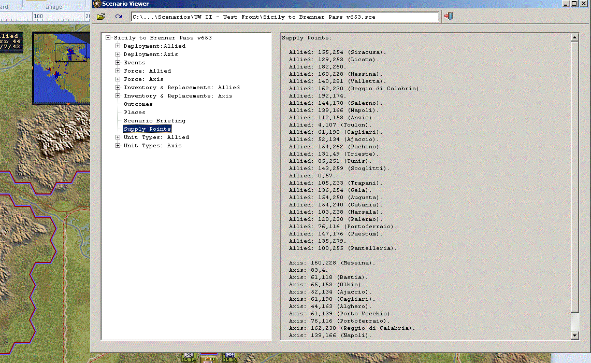Image resolution: width=591 pixels, height=363 pixels.
Task: Click 'Axis: 61,139 (Porto Vecchio).' line
Action: point(341,314)
